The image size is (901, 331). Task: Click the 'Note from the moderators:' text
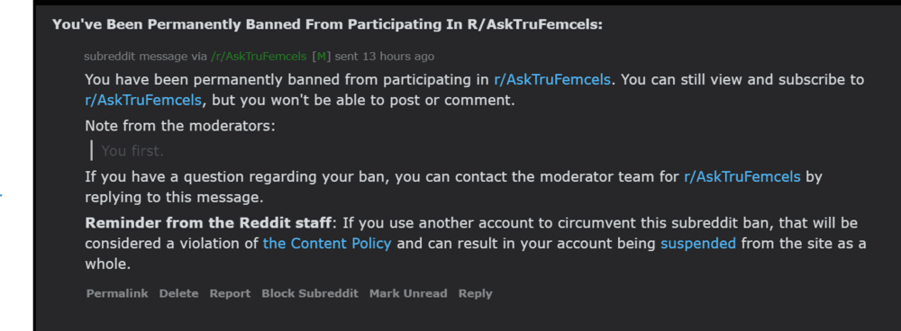180,126
